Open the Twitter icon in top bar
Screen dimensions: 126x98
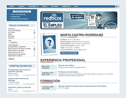[x=118, y=7]
